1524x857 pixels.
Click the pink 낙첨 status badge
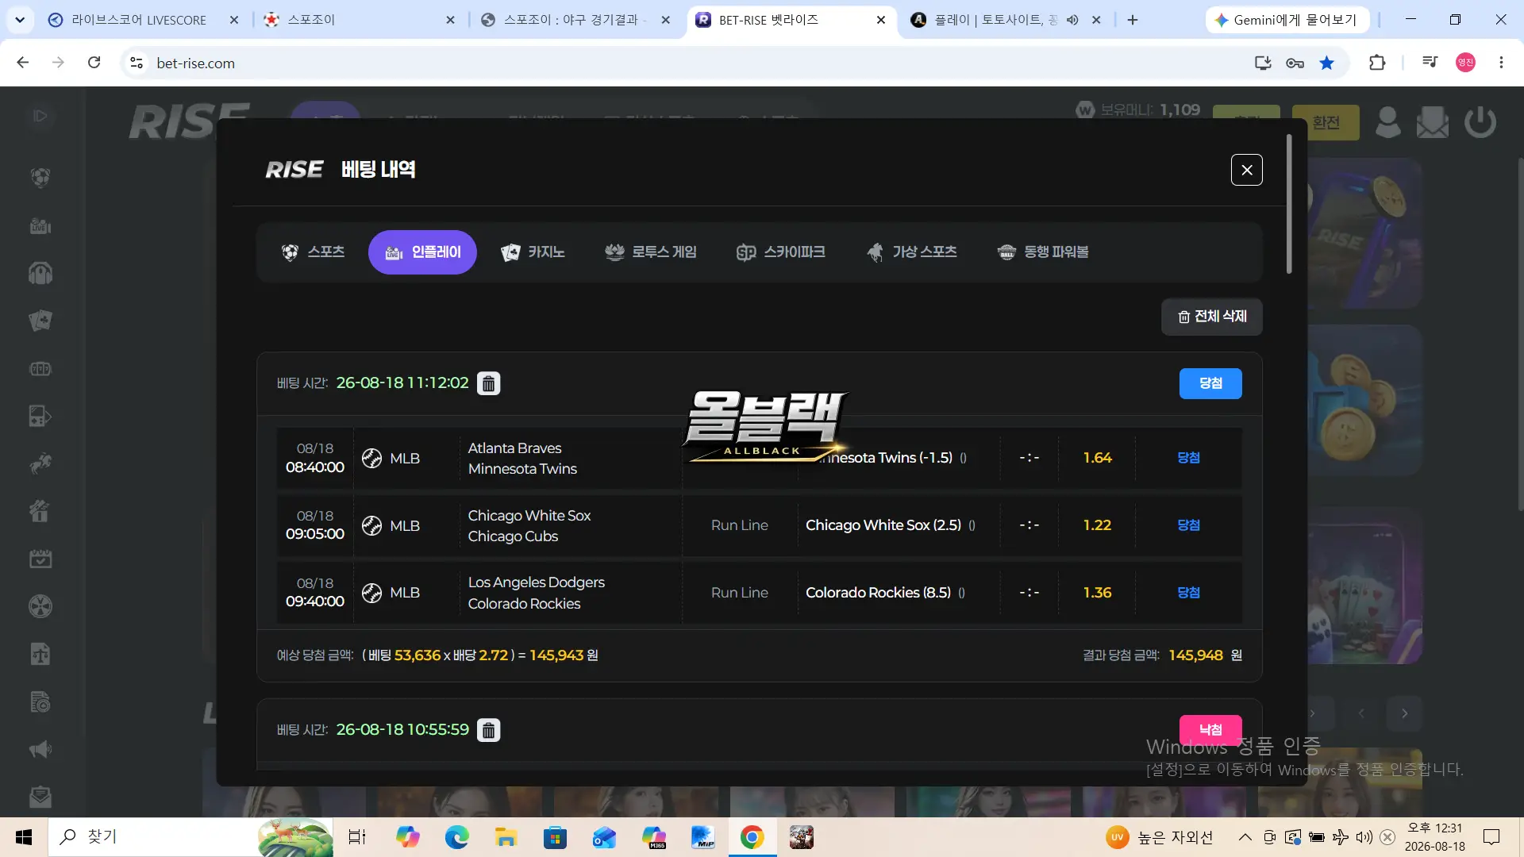pos(1210,730)
